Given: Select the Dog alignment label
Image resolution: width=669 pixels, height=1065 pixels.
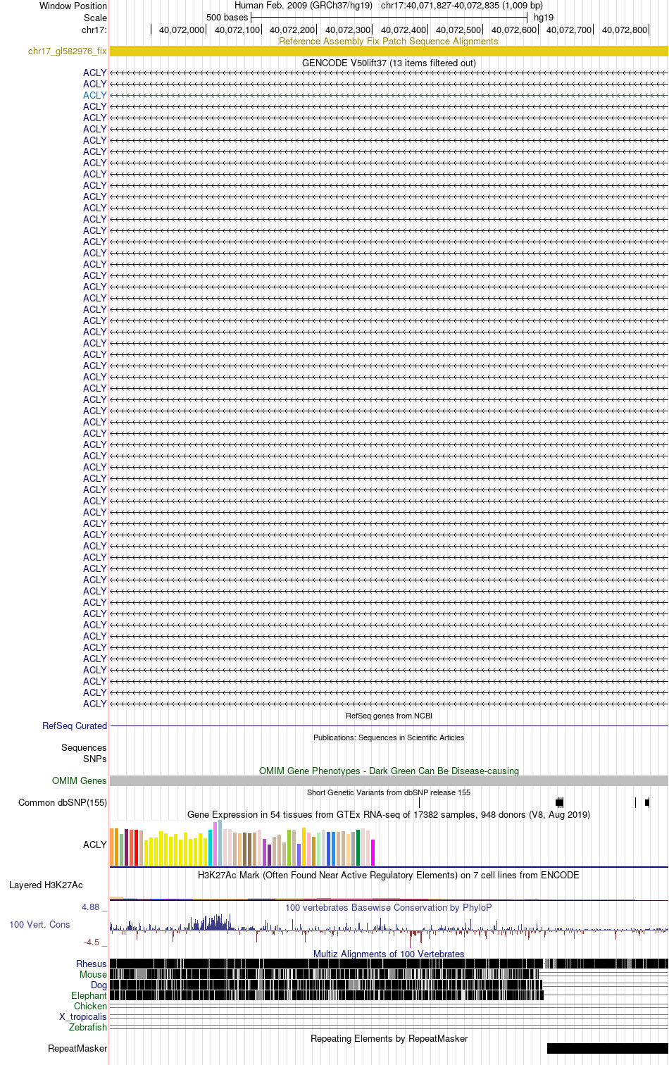Looking at the screenshot, I should 99,985.
